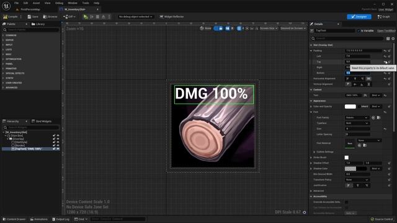Open Transform Policy dropdown
Viewport: 397px width, 223px height.
tap(357, 180)
